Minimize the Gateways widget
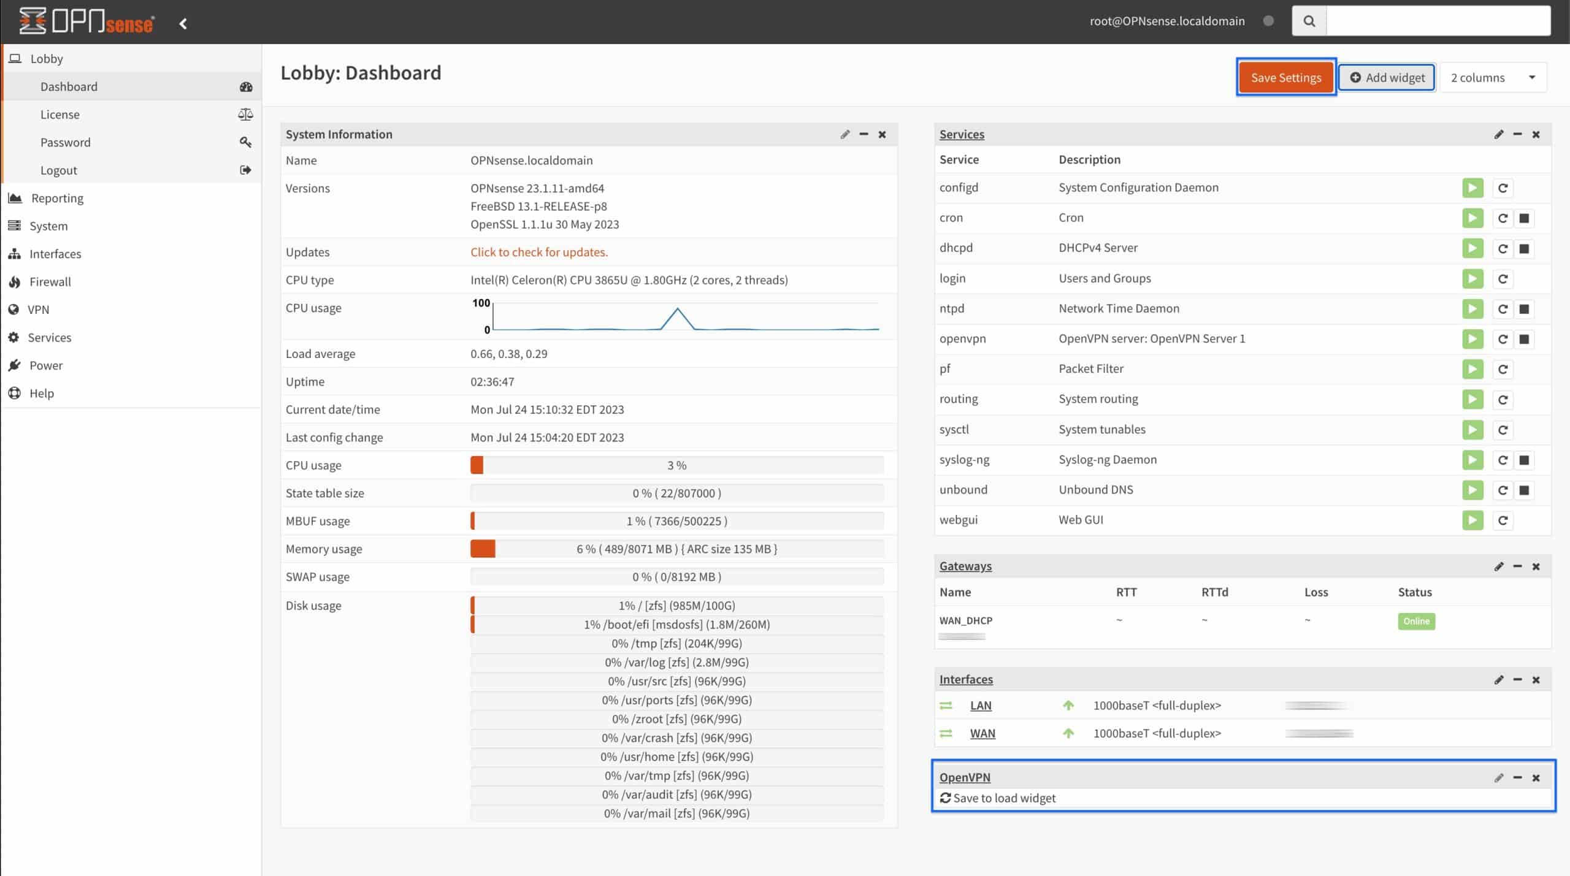Screen dimensions: 1570x876 click(1518, 566)
